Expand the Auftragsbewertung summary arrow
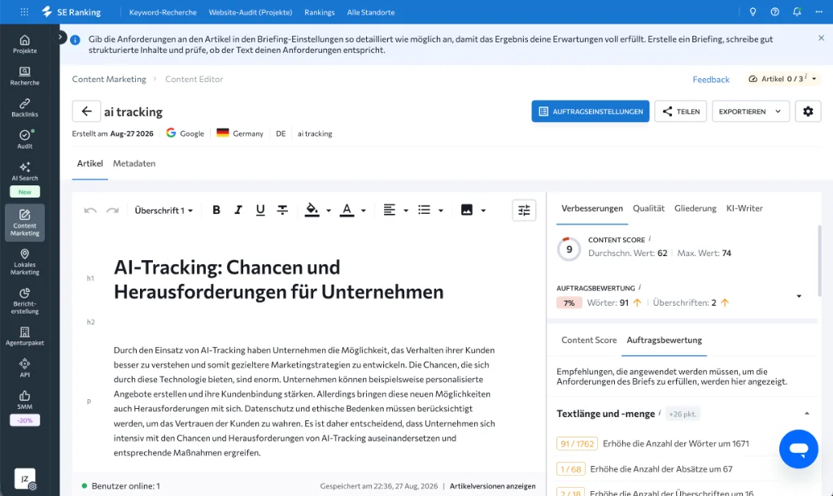Image resolution: width=833 pixels, height=496 pixels. [799, 296]
